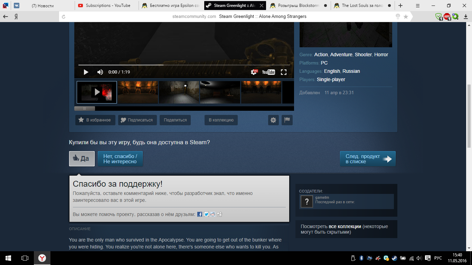Go to next product in list
The image size is (472, 265).
click(x=368, y=159)
